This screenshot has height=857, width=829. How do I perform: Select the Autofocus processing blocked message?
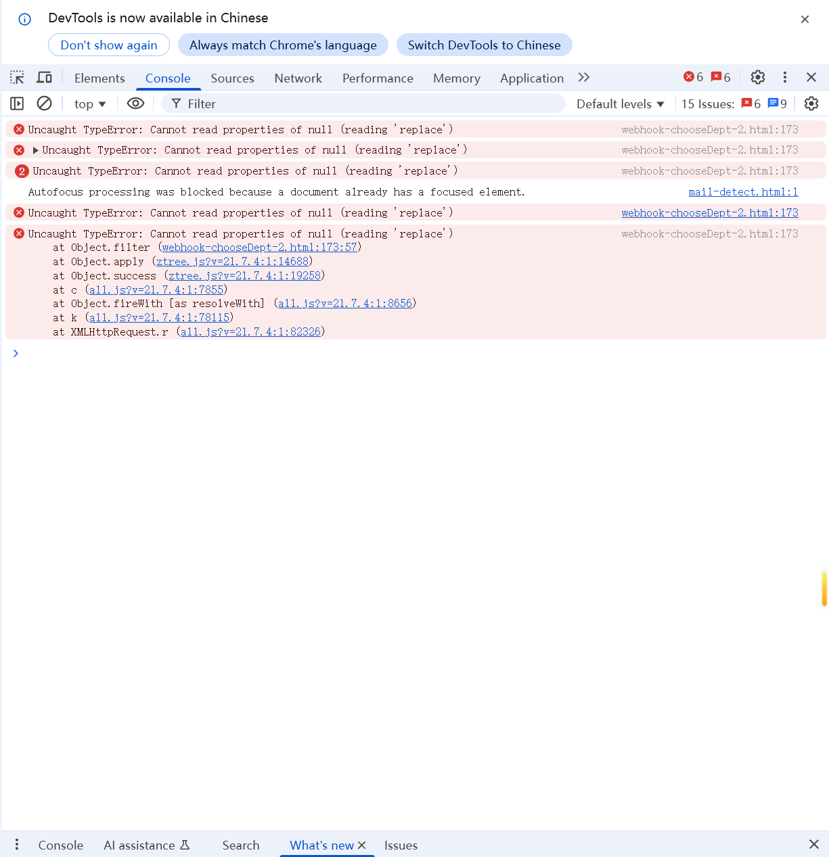pyautogui.click(x=276, y=192)
